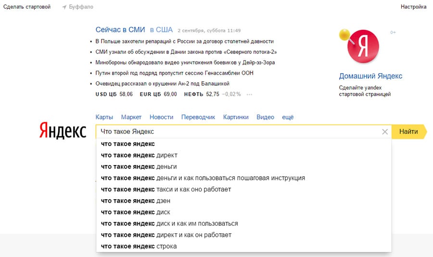Open the Маркет service
The width and height of the screenshot is (433, 257).
tap(131, 117)
